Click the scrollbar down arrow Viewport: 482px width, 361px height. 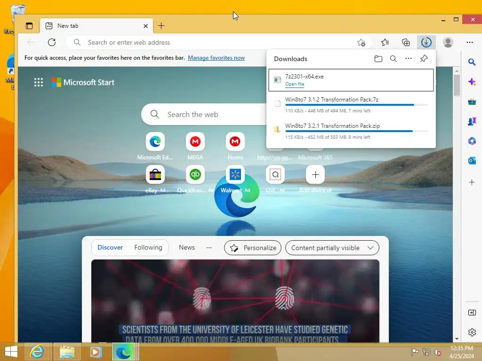click(457, 338)
